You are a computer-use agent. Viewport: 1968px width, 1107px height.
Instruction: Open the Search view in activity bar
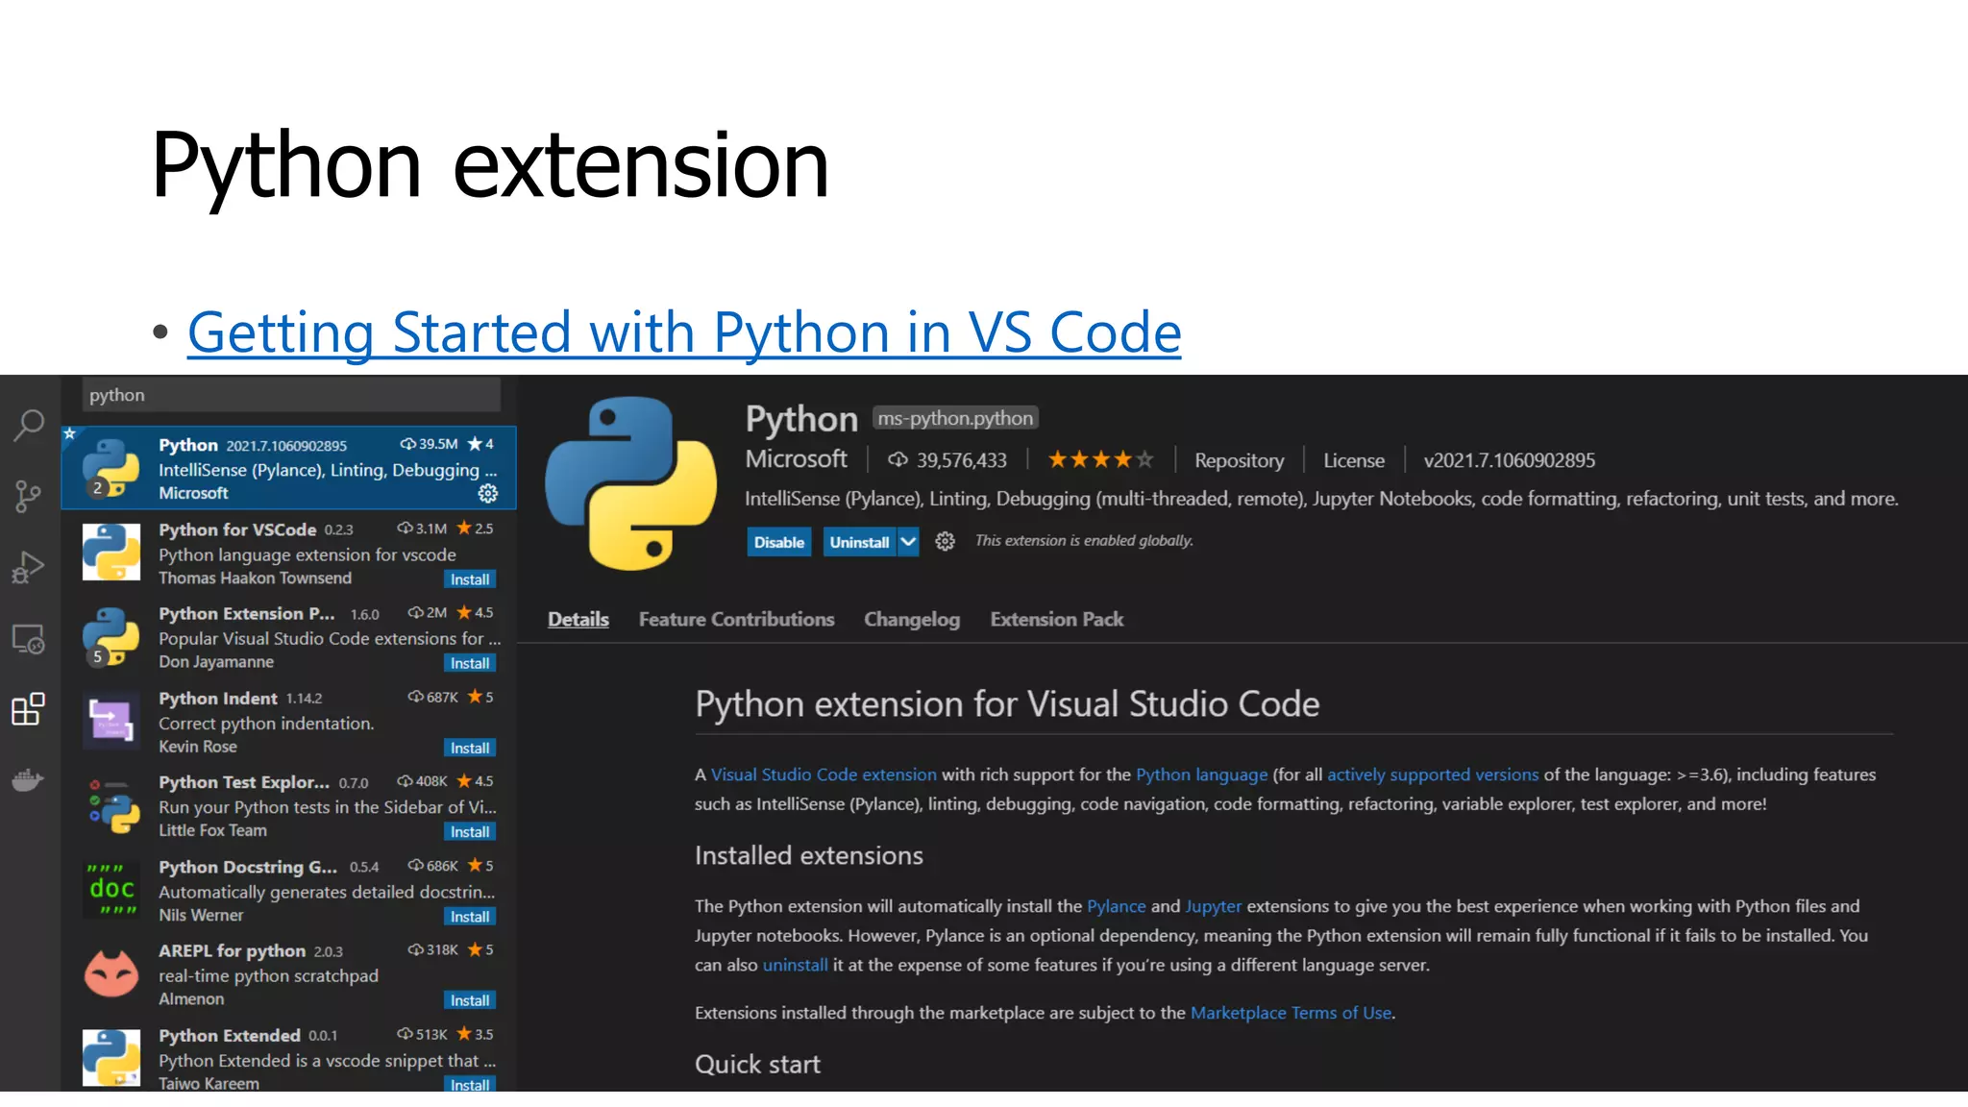coord(29,425)
